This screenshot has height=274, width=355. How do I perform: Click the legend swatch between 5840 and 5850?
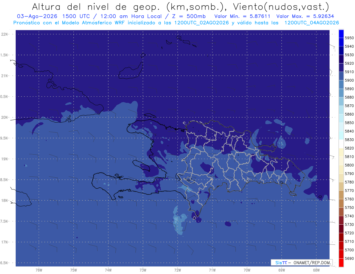point(341,127)
